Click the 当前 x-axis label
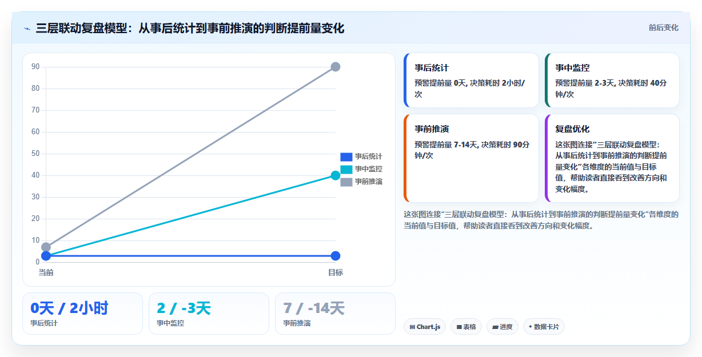The height and width of the screenshot is (357, 702). (x=46, y=272)
